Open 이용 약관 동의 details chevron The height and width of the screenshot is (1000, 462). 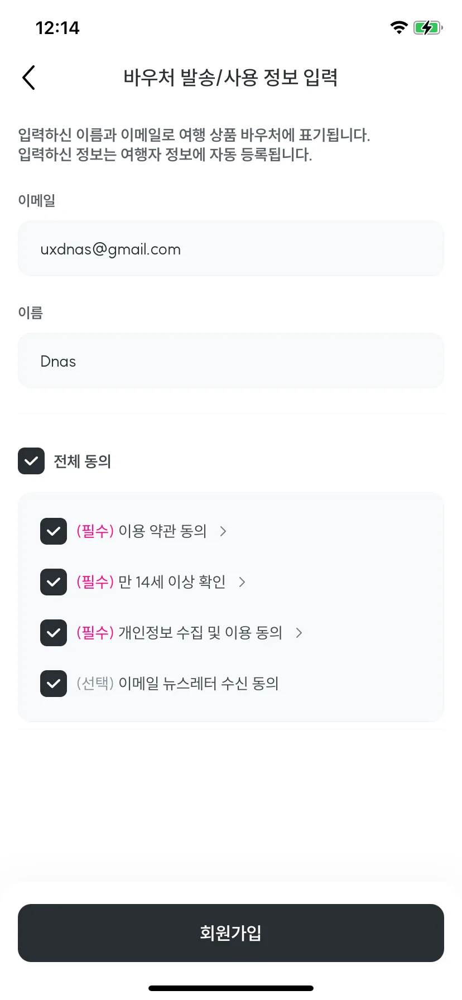click(223, 531)
